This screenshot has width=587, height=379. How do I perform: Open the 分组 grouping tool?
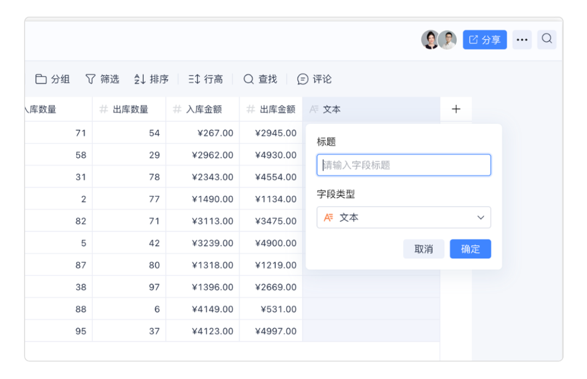[x=53, y=79]
